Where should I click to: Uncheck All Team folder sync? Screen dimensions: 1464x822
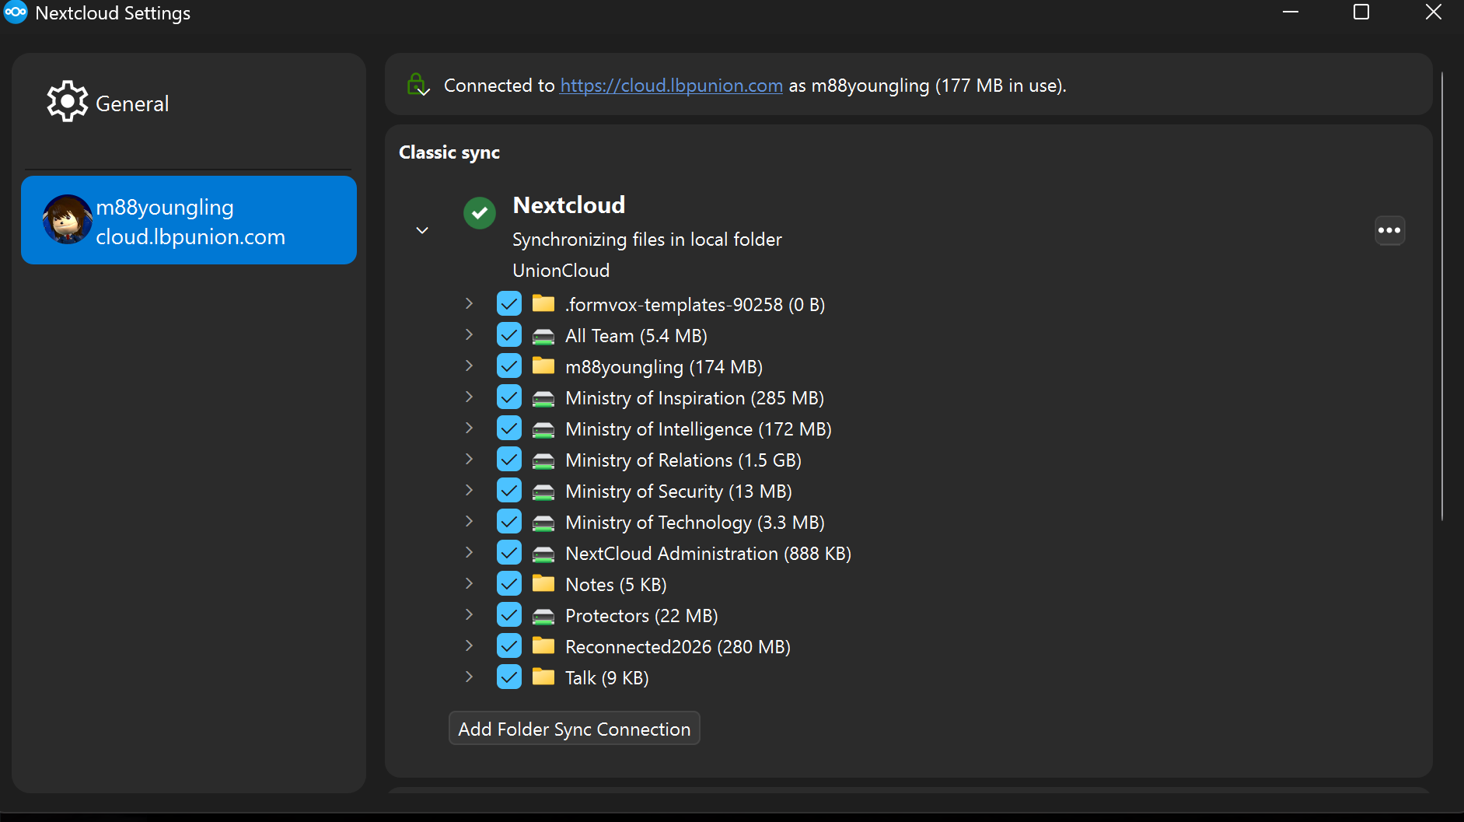509,334
